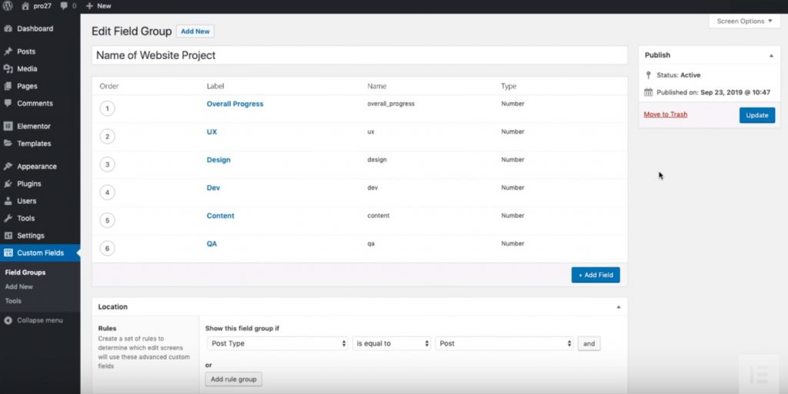Collapse the Publish panel with its arrow
This screenshot has width=788, height=394.
point(771,55)
